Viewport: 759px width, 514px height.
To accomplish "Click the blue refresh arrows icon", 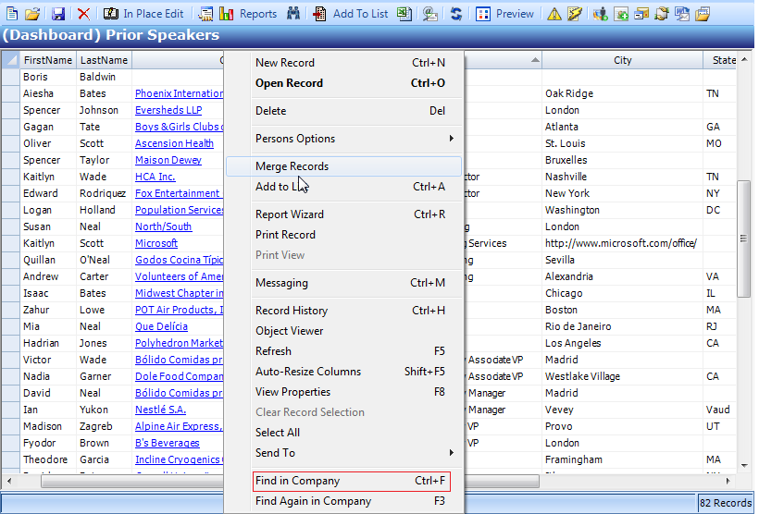I will pyautogui.click(x=456, y=14).
